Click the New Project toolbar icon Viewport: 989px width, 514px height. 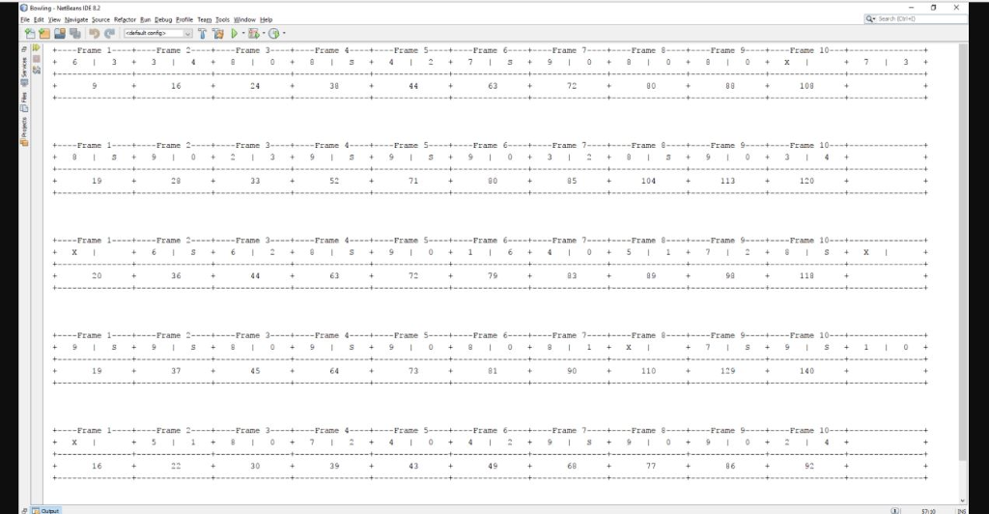click(x=44, y=34)
